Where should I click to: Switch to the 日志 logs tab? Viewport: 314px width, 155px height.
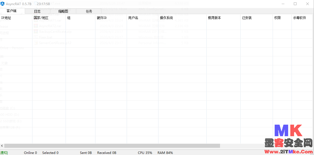point(37,11)
